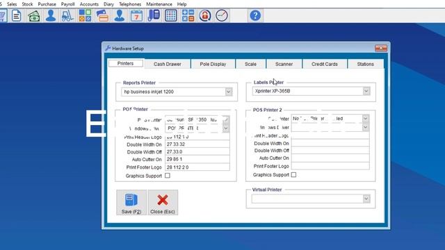This screenshot has height=250, width=445.
Task: Expand the POS Printer selection dropdown
Action: pyautogui.click(x=225, y=119)
